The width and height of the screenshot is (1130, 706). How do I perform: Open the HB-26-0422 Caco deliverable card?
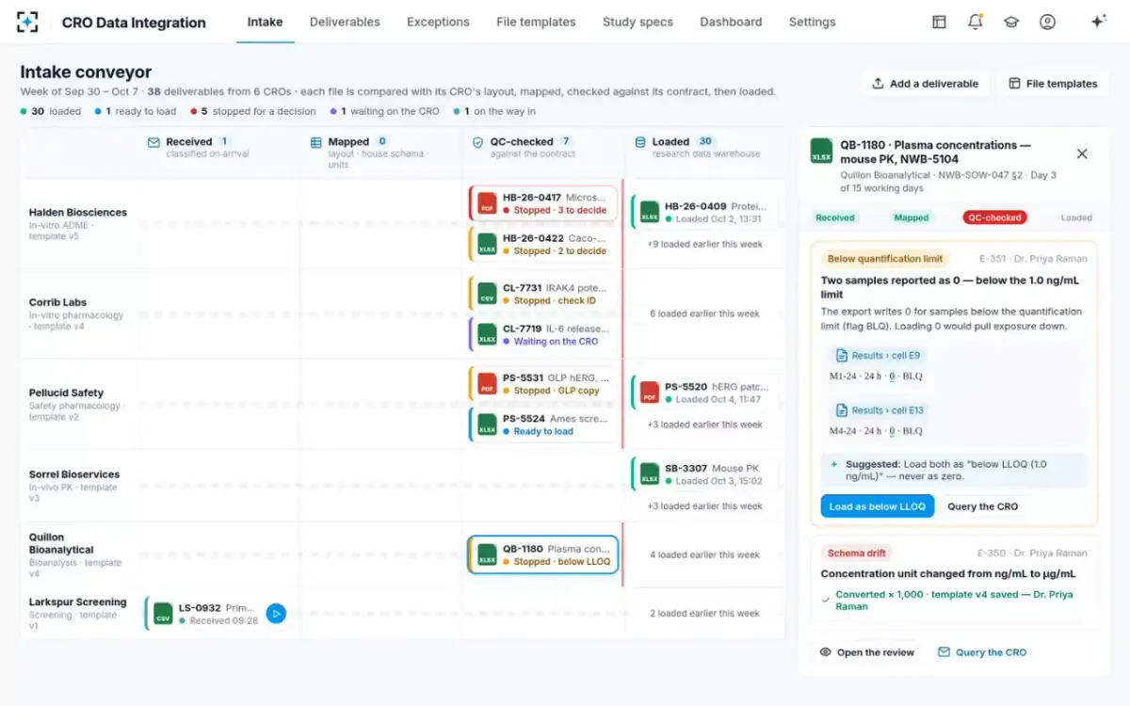pyautogui.click(x=545, y=245)
